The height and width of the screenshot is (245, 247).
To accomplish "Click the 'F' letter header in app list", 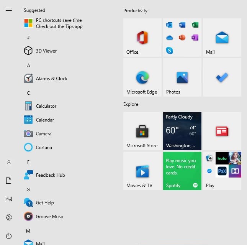I will (28, 162).
